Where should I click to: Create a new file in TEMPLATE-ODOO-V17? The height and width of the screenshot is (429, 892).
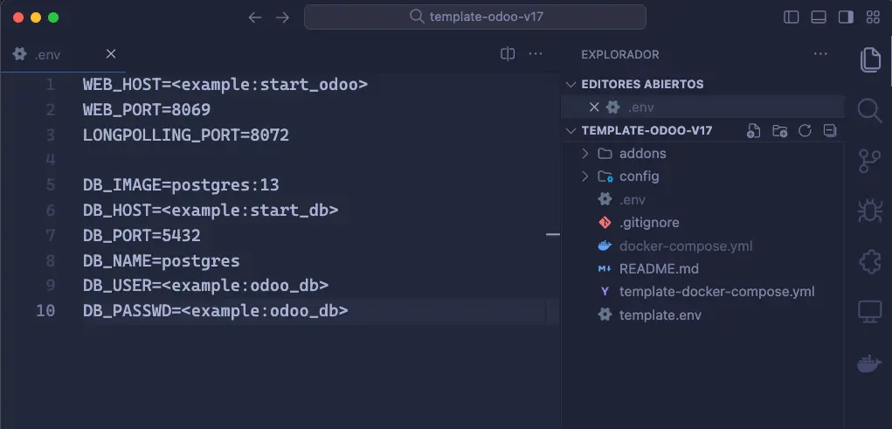753,131
